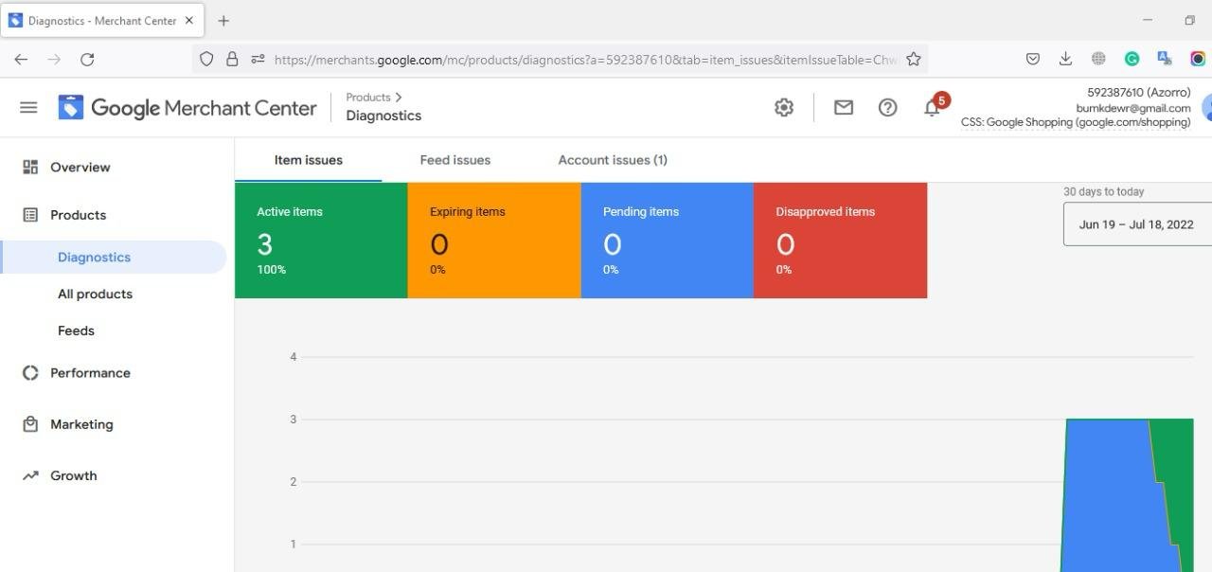Click bumkdewr@gmail.com account email text

(x=1133, y=108)
